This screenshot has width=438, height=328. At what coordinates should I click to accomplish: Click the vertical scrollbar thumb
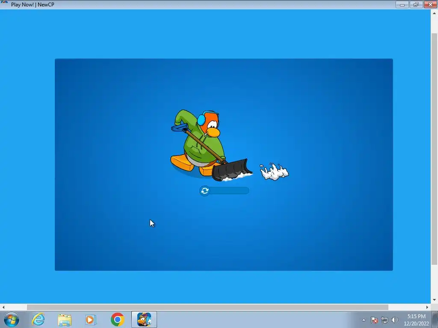pyautogui.click(x=435, y=148)
